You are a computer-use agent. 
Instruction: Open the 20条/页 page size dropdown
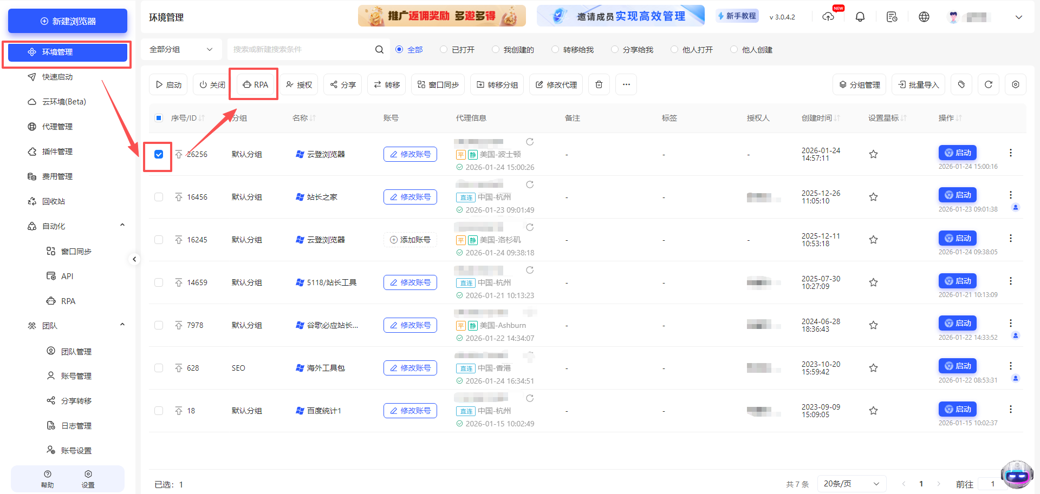click(851, 483)
